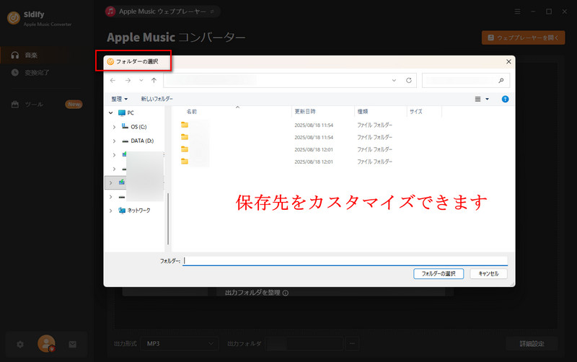Viewport: 577px width, 362px height.
Task: Select ネットワーク in tree
Action: [x=134, y=211]
